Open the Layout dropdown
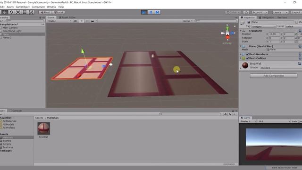This screenshot has width=302, height=170. 296,12
